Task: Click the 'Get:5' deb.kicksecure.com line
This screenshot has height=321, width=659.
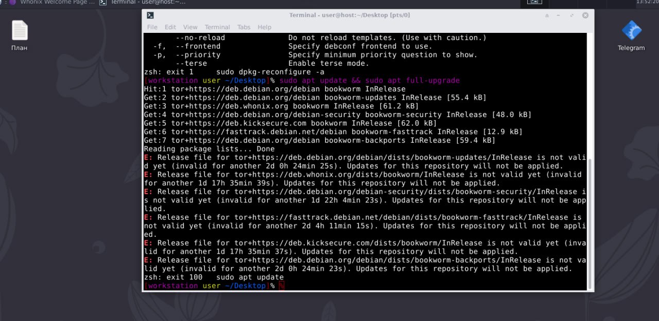Action: (x=290, y=123)
